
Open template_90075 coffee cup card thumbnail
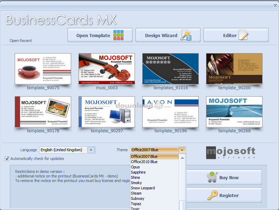(43, 69)
